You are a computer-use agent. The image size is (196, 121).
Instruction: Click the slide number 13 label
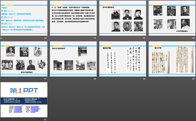[45, 38]
